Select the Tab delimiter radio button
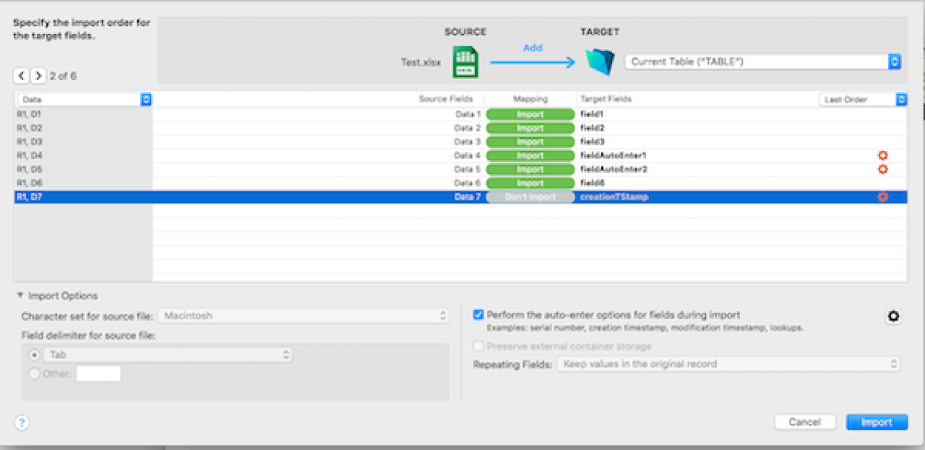The height and width of the screenshot is (450, 925). pos(34,355)
